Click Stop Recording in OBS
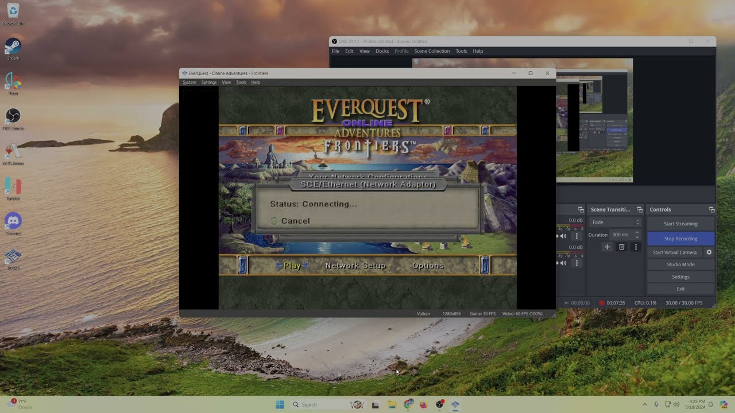Image resolution: width=735 pixels, height=413 pixels. point(681,239)
